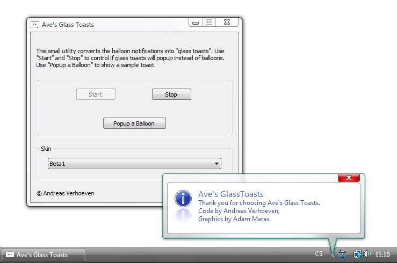Screen dimensions: 397x263
Task: Show a sample toast via Popup a Balloon
Action: [134, 123]
